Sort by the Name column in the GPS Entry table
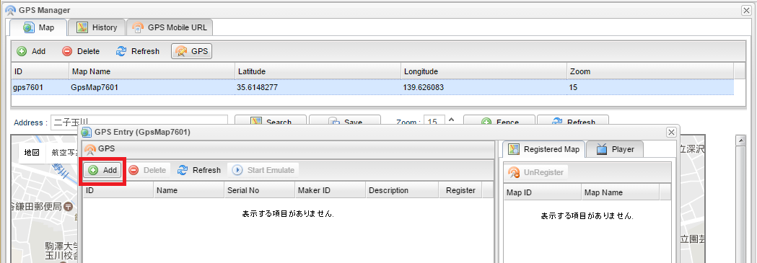The image size is (757, 263). [189, 190]
